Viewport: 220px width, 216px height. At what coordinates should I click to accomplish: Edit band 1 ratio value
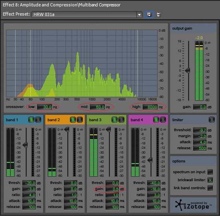[29, 195]
